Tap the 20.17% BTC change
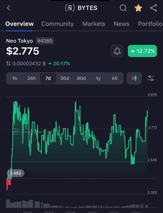The height and width of the screenshot is (213, 163). [x=59, y=64]
